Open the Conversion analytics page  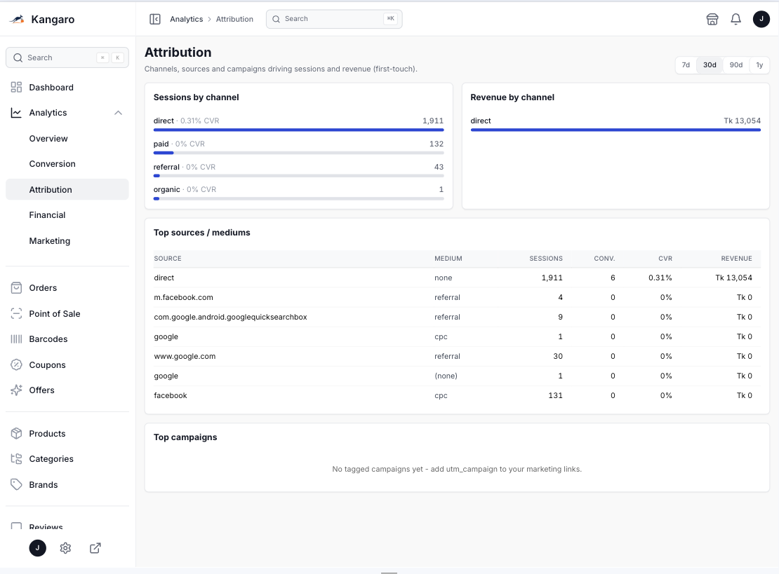[x=67, y=164]
